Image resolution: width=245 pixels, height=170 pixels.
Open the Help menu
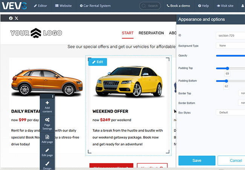pyautogui.click(x=203, y=6)
